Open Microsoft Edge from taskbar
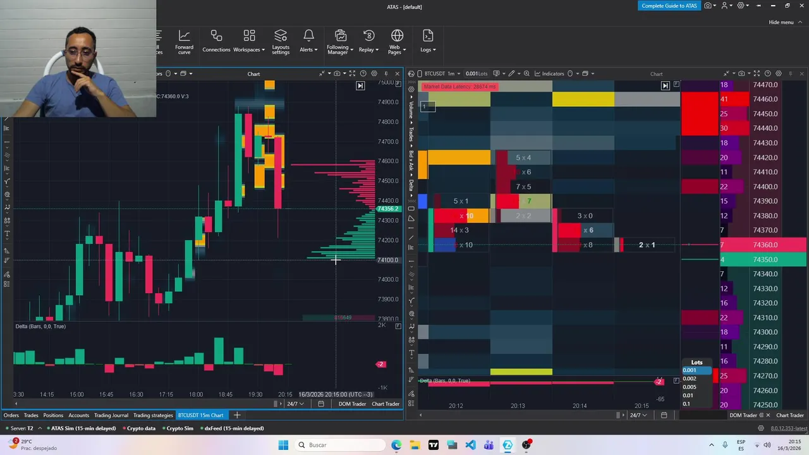809x455 pixels. point(396,445)
